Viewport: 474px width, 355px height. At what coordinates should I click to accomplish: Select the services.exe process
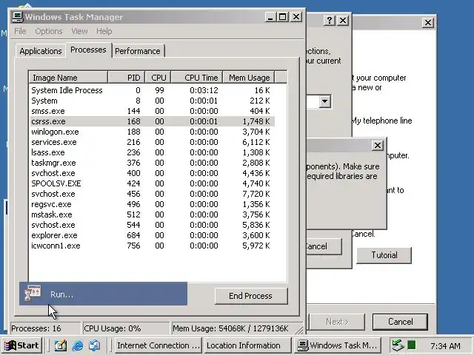153,142
